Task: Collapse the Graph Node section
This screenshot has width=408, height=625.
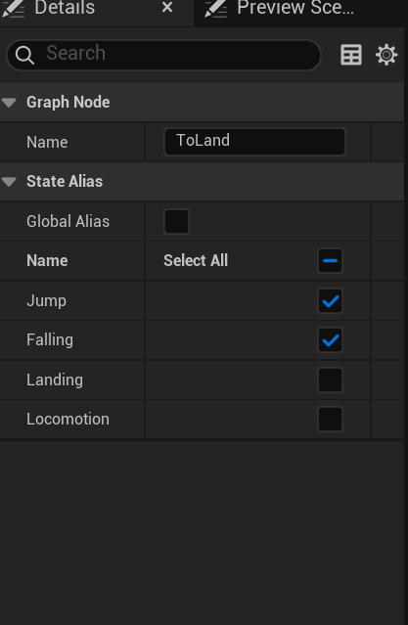Action: pyautogui.click(x=9, y=103)
